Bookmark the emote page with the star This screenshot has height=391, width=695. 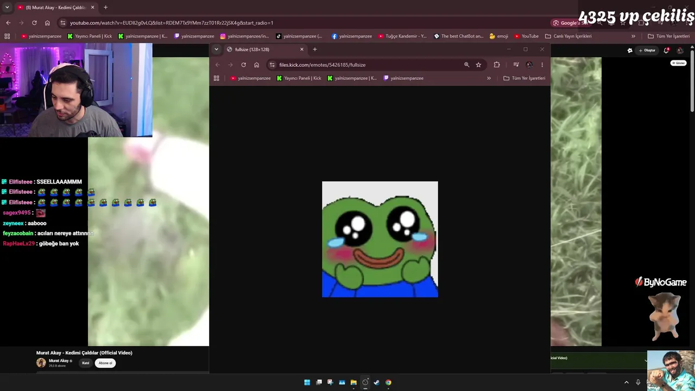tap(478, 65)
